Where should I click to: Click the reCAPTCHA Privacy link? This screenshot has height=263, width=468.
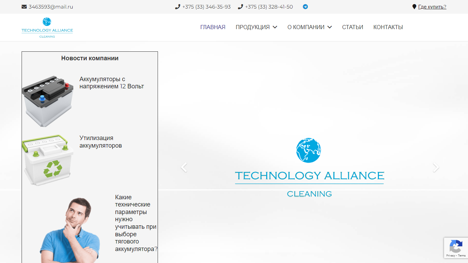(451, 255)
